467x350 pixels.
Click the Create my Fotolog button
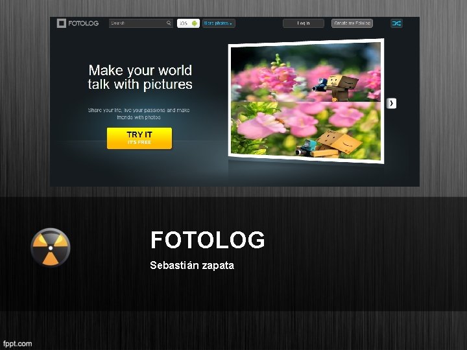tap(352, 23)
